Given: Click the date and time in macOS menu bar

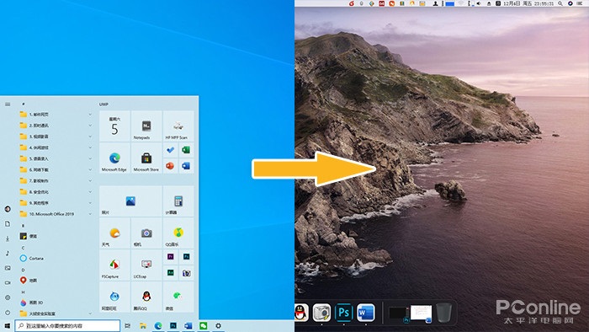Looking at the screenshot, I should pyautogui.click(x=528, y=3).
